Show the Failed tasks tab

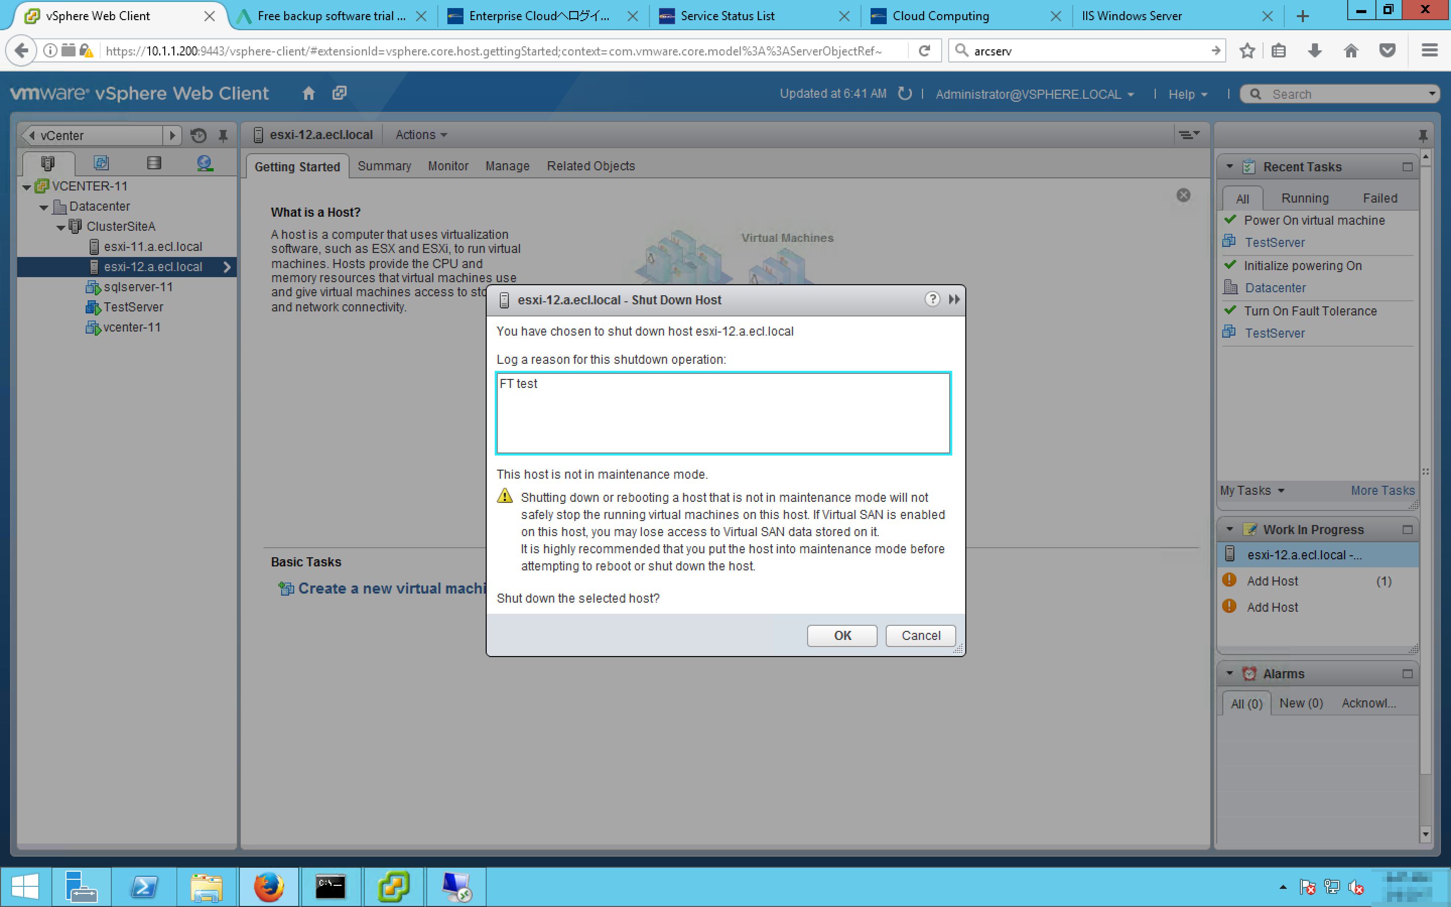[x=1379, y=198]
